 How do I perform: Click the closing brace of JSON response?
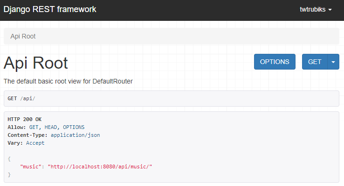(9, 174)
